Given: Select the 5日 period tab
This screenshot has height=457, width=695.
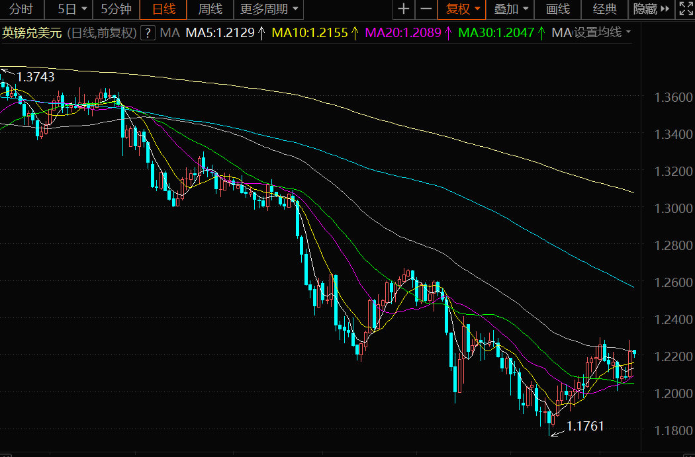Looking at the screenshot, I should pyautogui.click(x=67, y=9).
